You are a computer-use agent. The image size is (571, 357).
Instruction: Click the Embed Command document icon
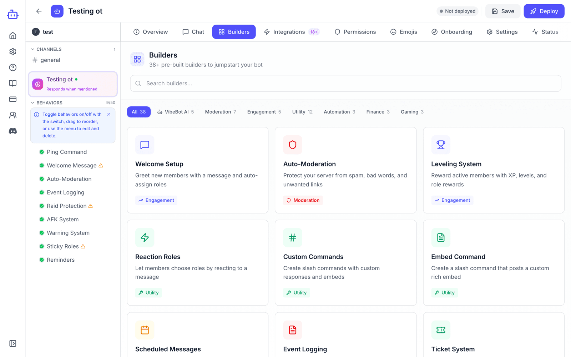coord(441,237)
